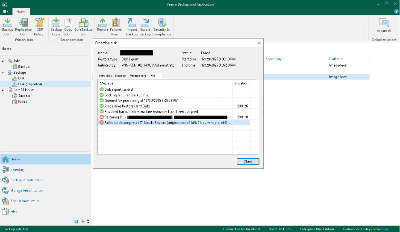This screenshot has height=232, width=400.
Task: Click the Close button in dialog
Action: (x=248, y=162)
